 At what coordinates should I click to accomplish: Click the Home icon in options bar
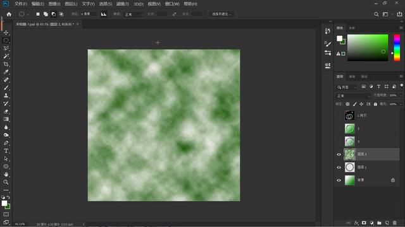(x=9, y=14)
